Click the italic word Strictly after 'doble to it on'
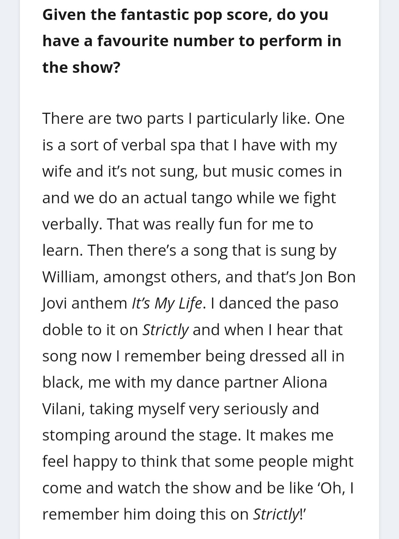 [166, 330]
